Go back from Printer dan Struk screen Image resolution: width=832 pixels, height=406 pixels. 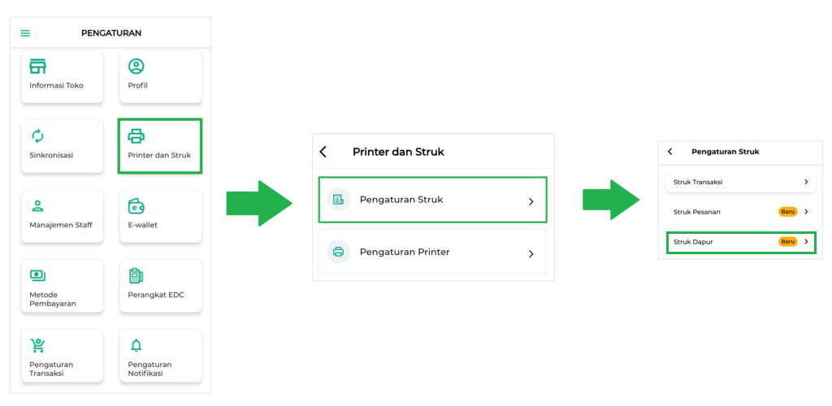pos(323,152)
